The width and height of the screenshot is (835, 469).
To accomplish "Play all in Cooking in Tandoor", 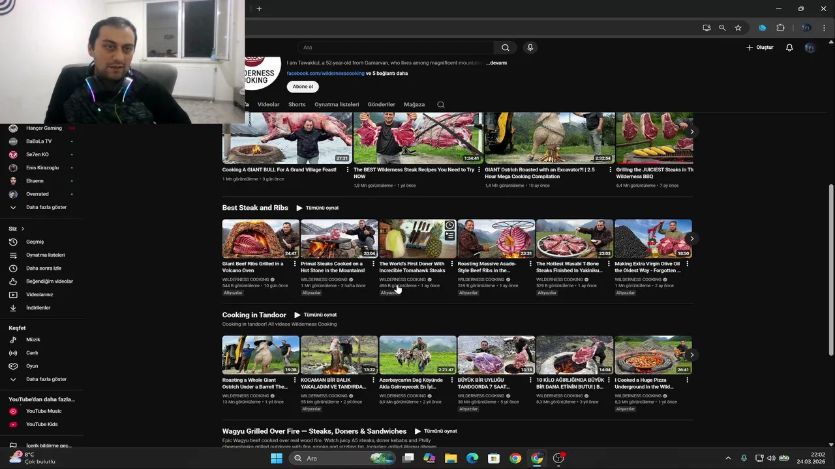I will 315,315.
